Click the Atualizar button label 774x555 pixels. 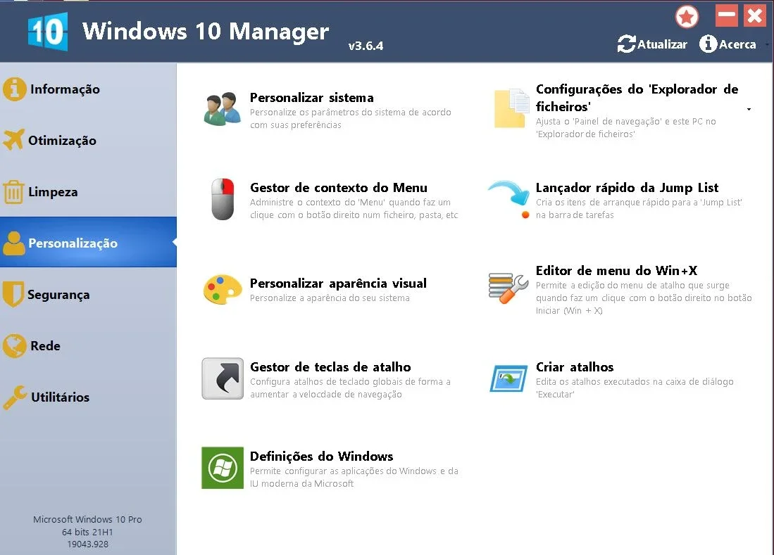tap(662, 44)
